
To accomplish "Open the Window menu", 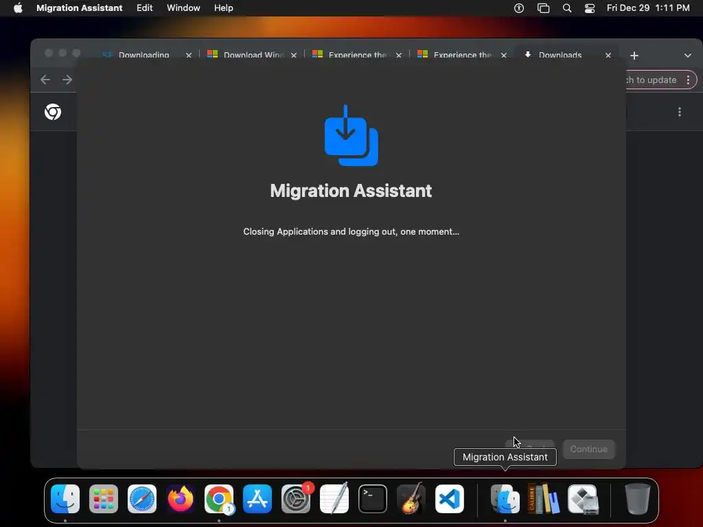I will pos(183,8).
